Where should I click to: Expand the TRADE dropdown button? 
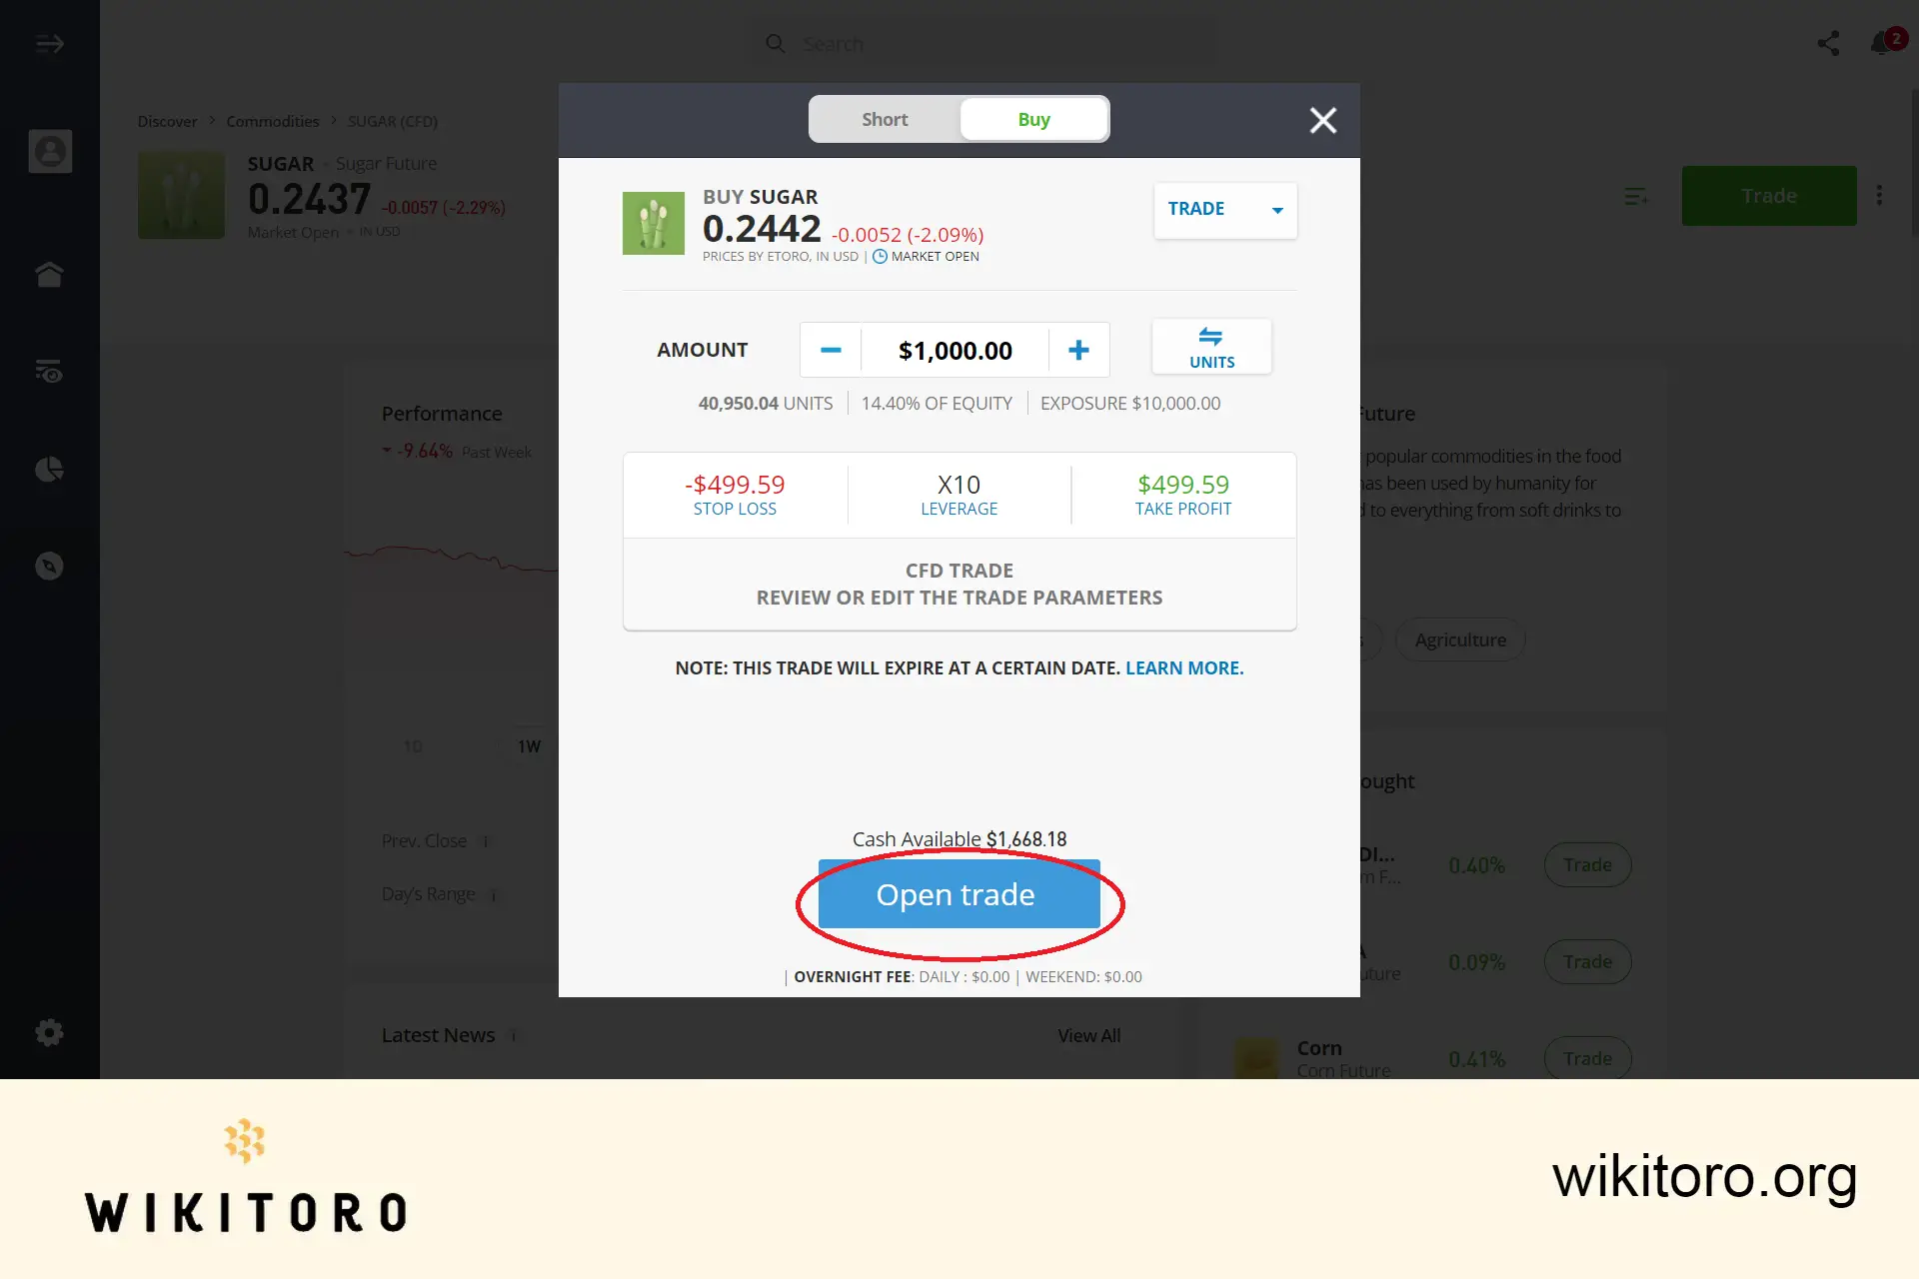click(1276, 210)
